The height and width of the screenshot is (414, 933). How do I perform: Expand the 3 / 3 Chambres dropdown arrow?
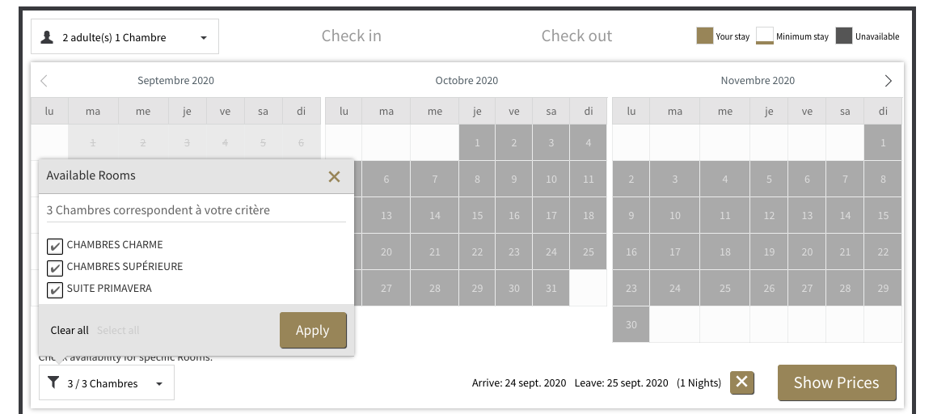(159, 384)
